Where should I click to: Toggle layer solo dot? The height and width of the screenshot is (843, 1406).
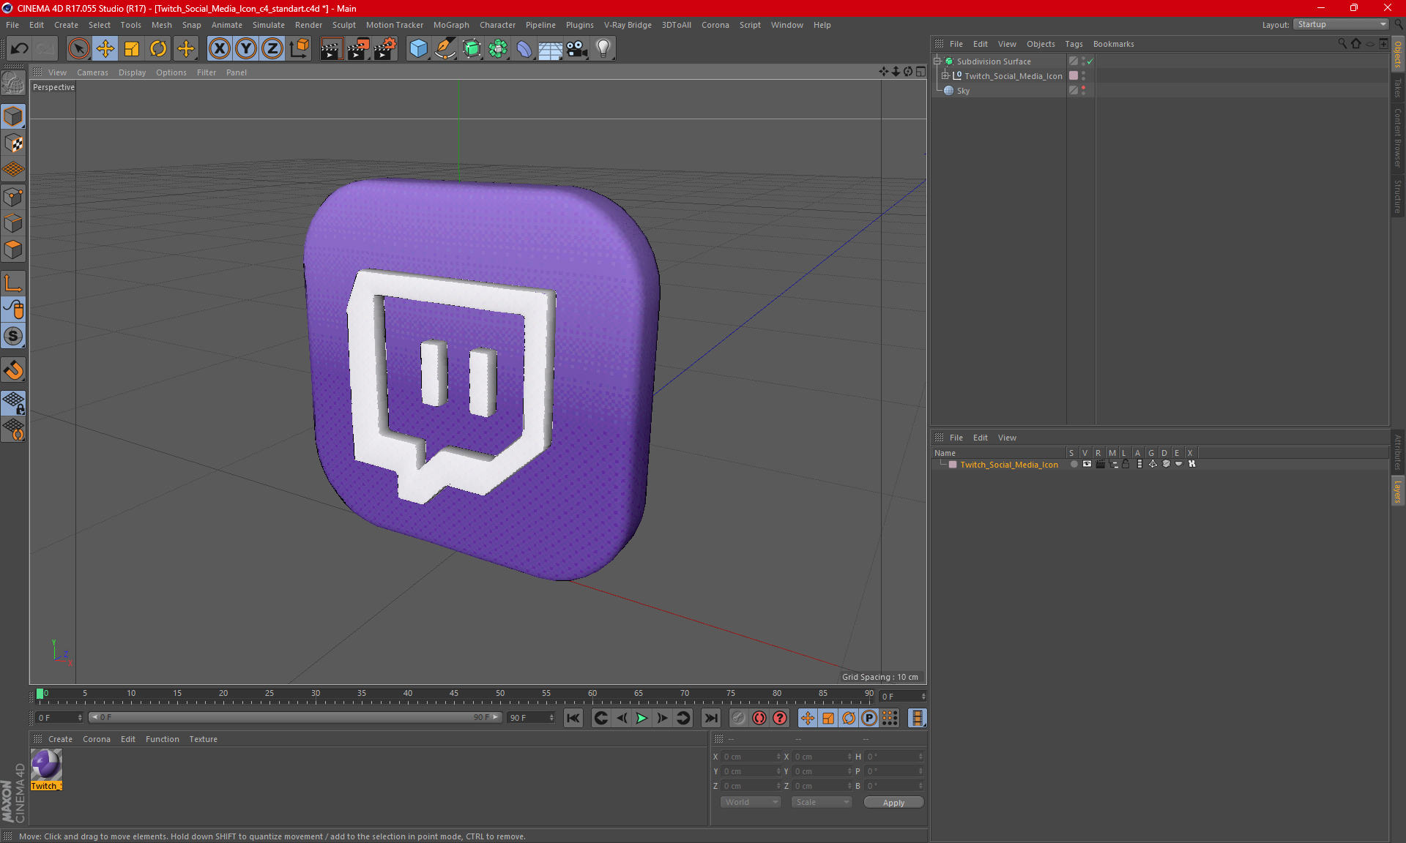1074,464
